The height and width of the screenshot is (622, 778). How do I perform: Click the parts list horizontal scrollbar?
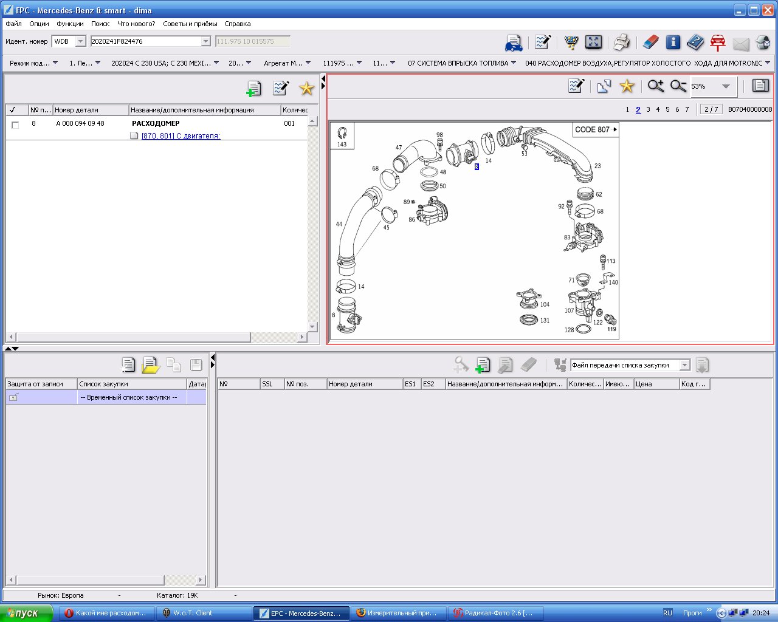[x=158, y=337]
